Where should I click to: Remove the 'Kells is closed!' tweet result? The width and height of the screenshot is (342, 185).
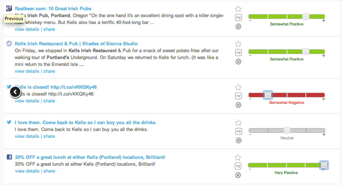tap(238, 105)
